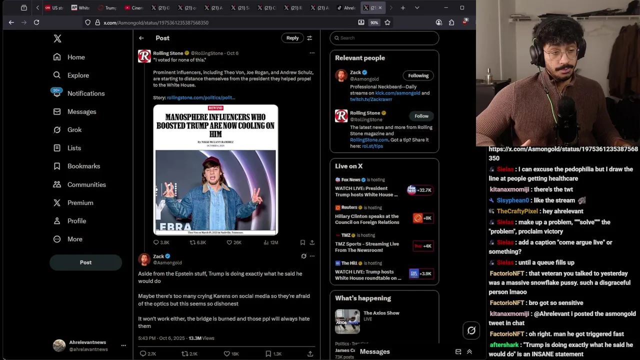Click the blue Post button in sidebar

click(x=85, y=262)
